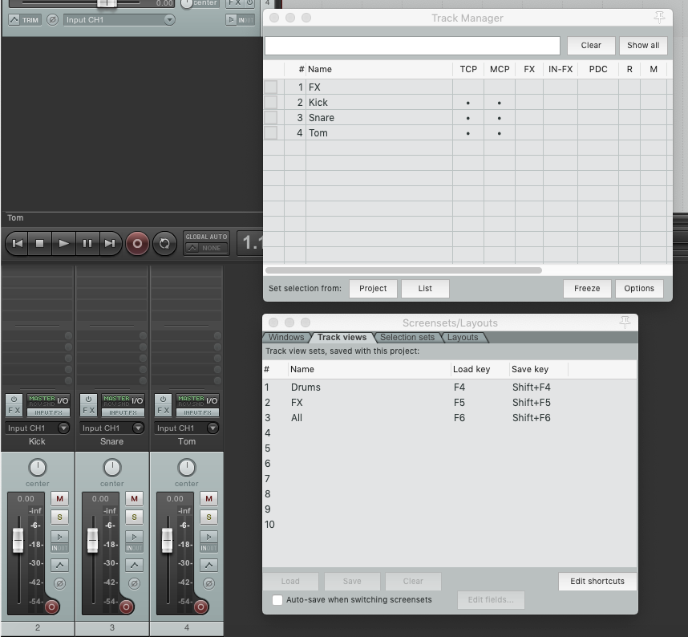Focus Track Manager filter text field
Viewport: 688px width, 637px height.
click(x=412, y=46)
